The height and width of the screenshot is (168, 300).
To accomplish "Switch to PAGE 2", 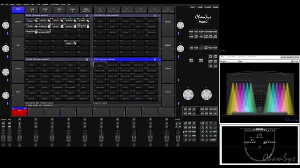I will click(31, 10).
